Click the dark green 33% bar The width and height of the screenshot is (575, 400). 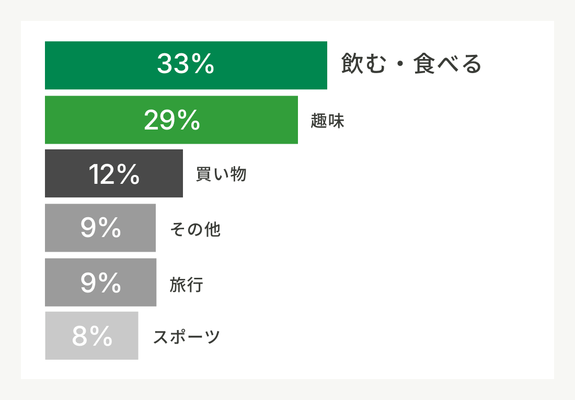point(186,65)
